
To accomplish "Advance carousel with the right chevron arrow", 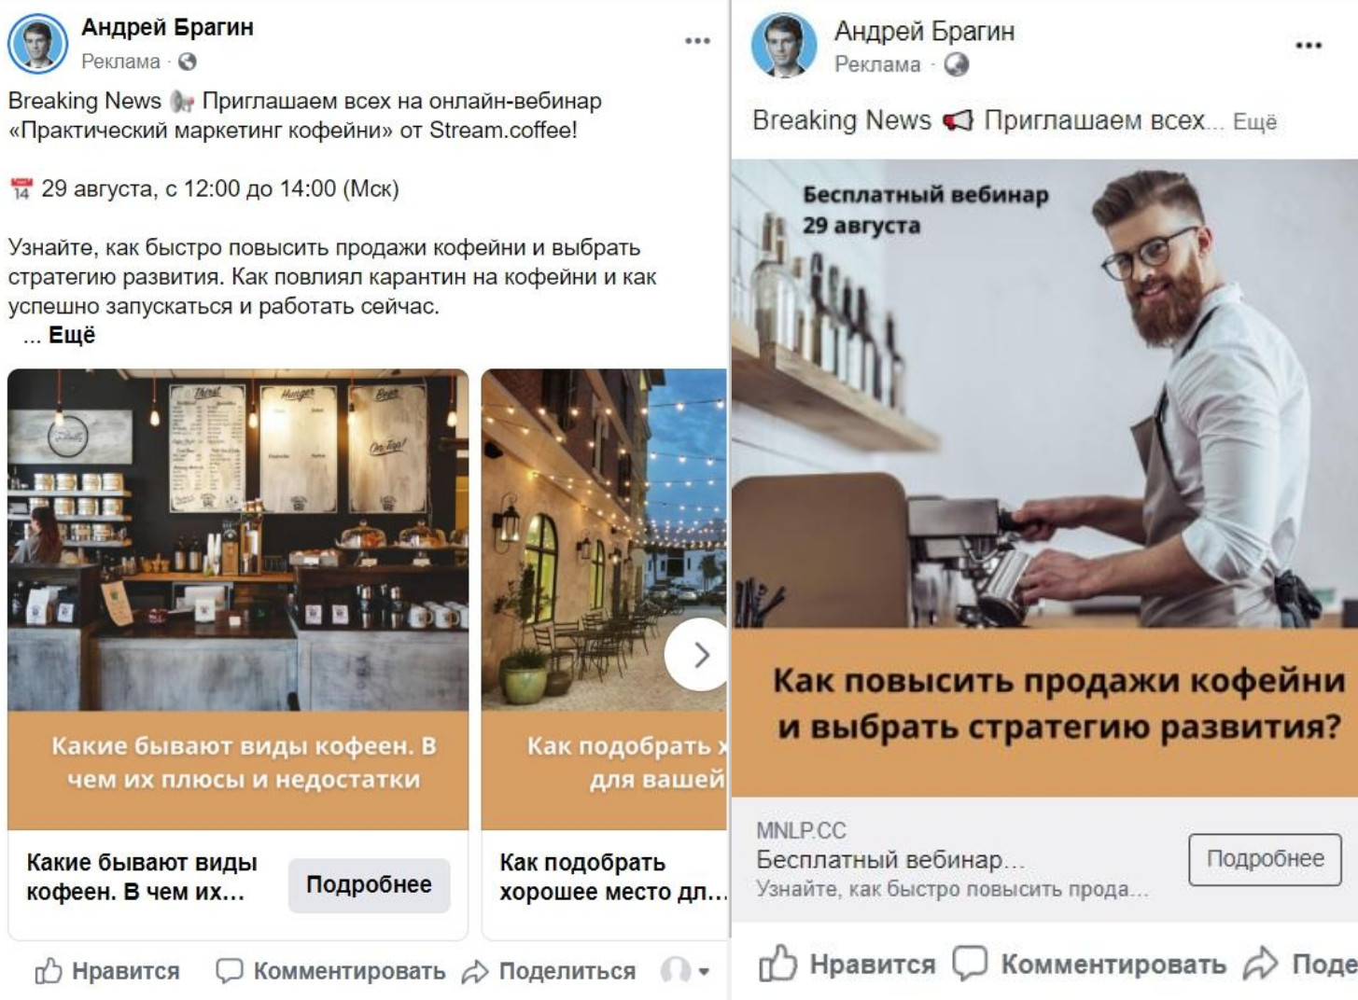I will [696, 655].
